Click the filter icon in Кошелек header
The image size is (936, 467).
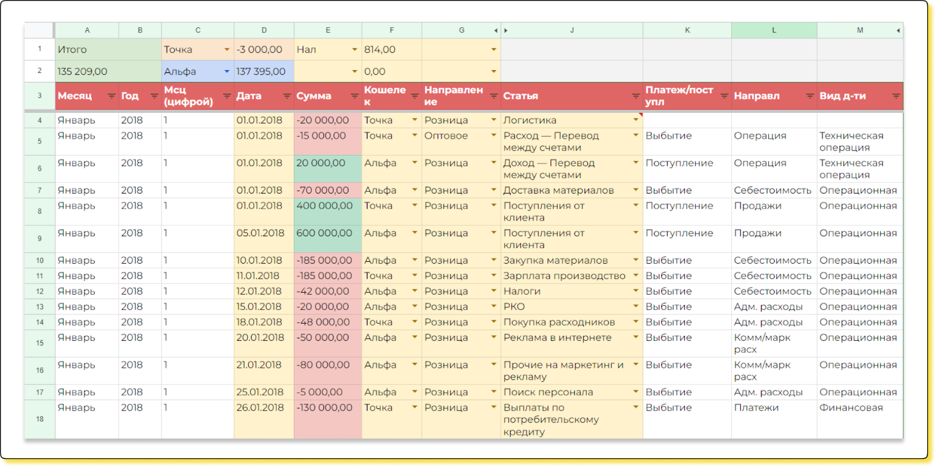click(415, 96)
